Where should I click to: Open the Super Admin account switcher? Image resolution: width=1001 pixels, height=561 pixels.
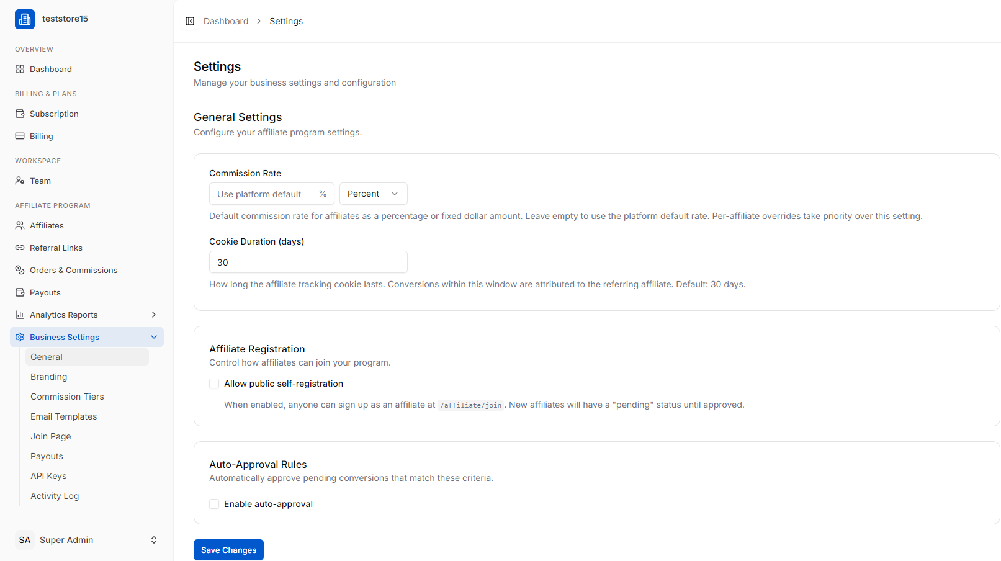click(87, 540)
